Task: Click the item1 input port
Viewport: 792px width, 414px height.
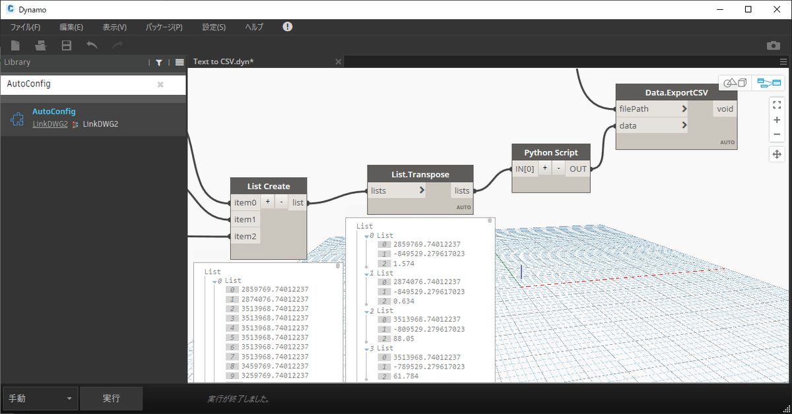Action: [x=245, y=219]
